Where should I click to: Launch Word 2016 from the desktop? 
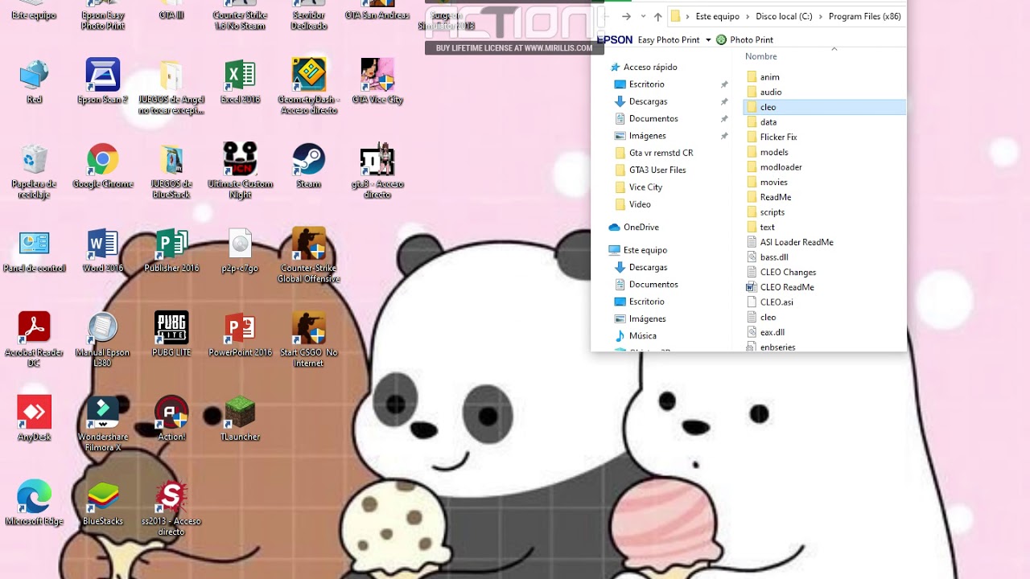[x=103, y=250]
